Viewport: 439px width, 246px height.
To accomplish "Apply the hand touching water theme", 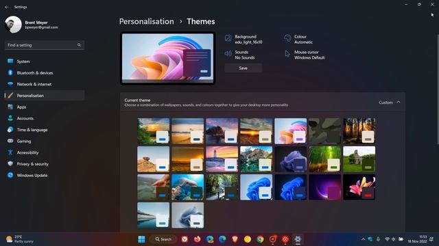I will [x=154, y=187].
